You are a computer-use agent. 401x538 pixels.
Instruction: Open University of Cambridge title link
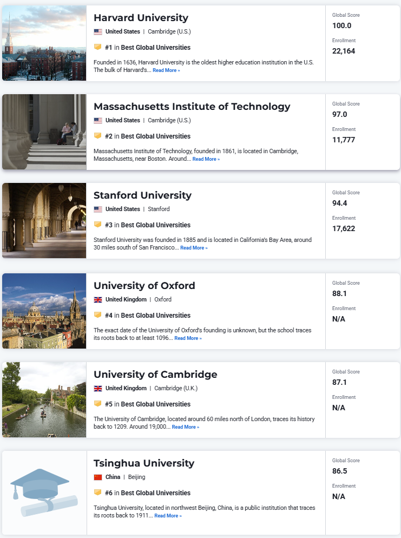(x=155, y=375)
